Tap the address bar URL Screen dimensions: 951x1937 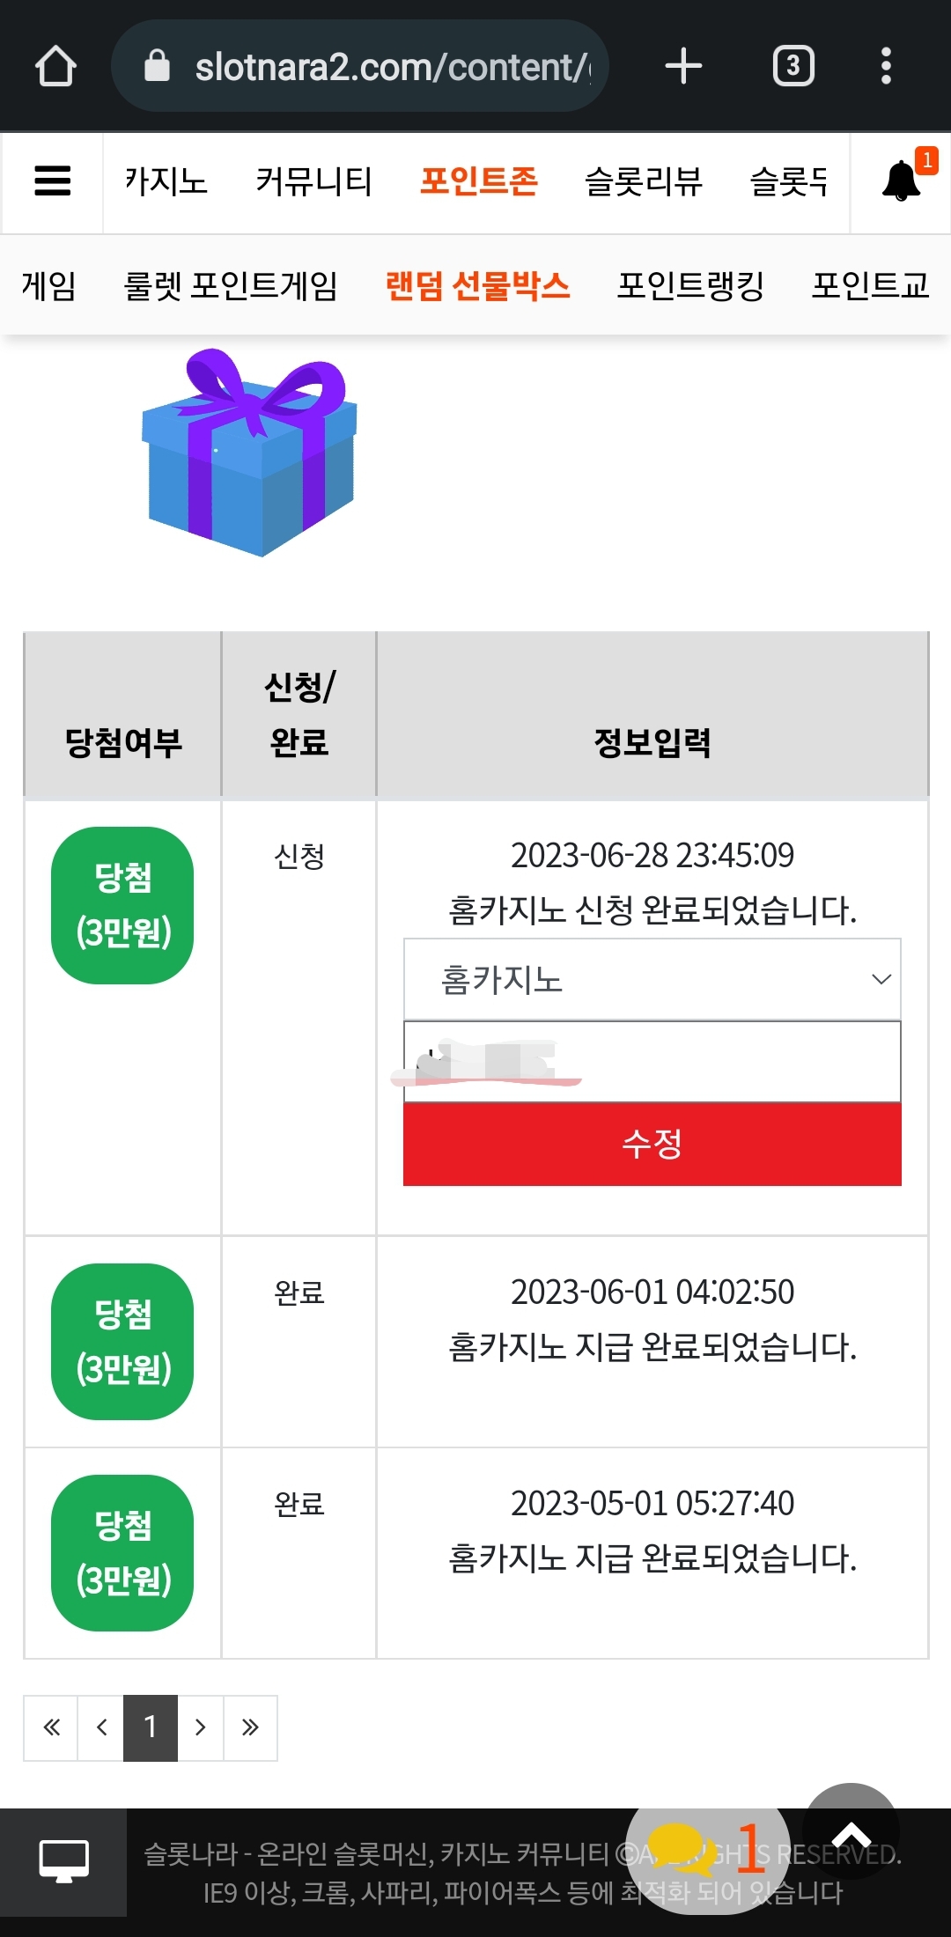click(x=392, y=67)
